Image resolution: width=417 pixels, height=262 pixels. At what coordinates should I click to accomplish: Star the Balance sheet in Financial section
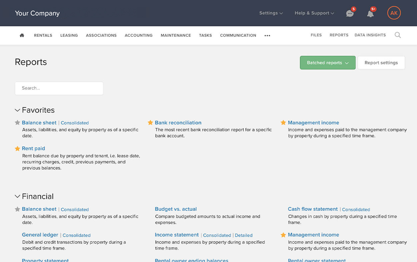tap(17, 209)
